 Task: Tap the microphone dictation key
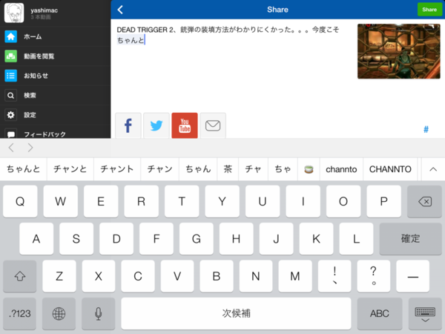(99, 313)
